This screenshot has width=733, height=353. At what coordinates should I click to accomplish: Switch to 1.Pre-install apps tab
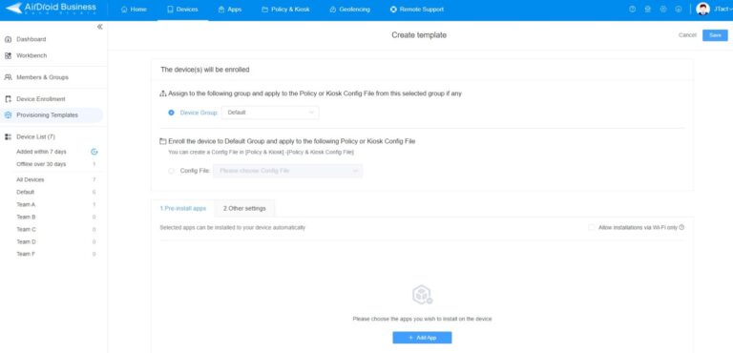183,209
